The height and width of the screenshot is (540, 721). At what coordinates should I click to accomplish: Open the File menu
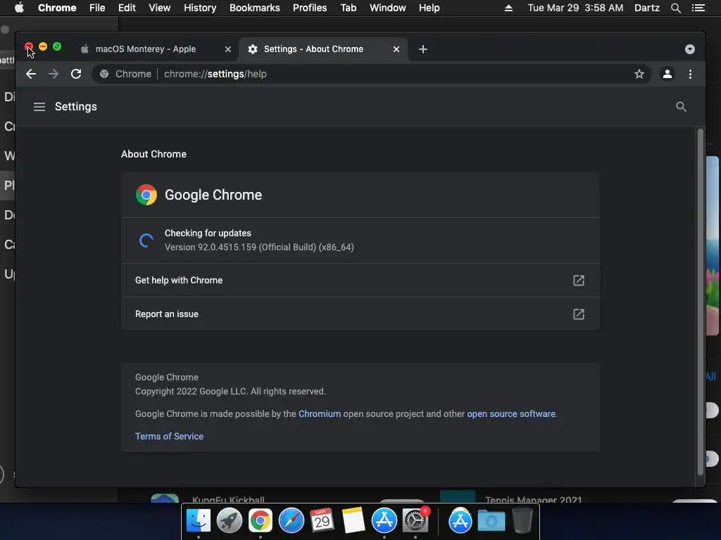tap(97, 8)
